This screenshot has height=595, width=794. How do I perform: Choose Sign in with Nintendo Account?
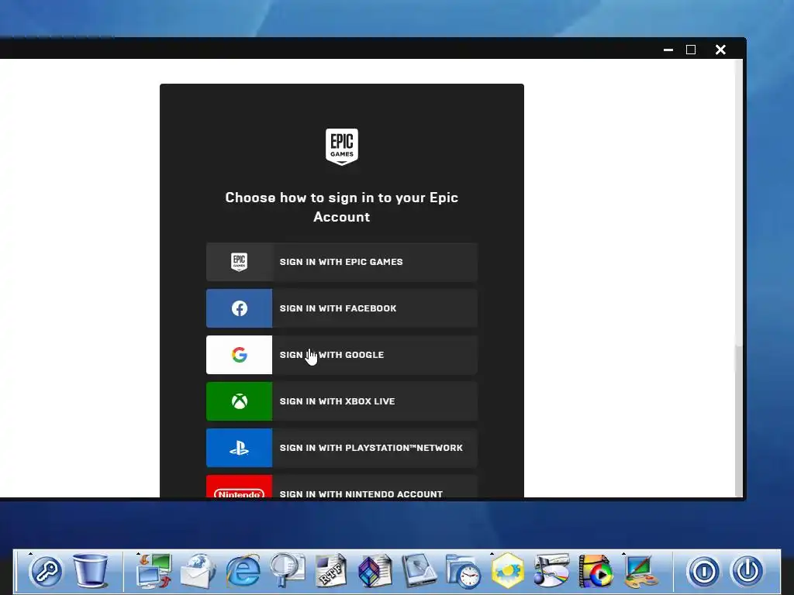(x=342, y=487)
